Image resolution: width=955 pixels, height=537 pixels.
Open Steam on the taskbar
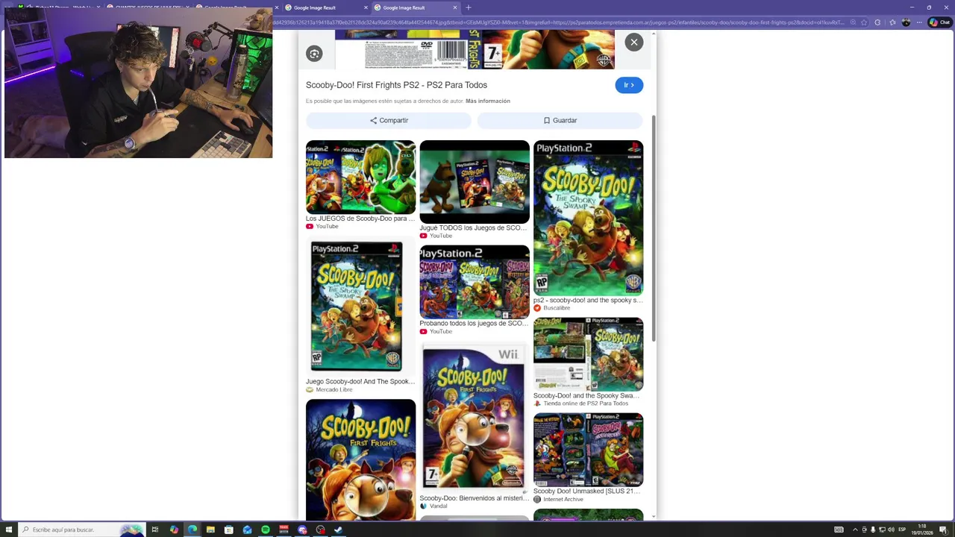[x=338, y=530]
